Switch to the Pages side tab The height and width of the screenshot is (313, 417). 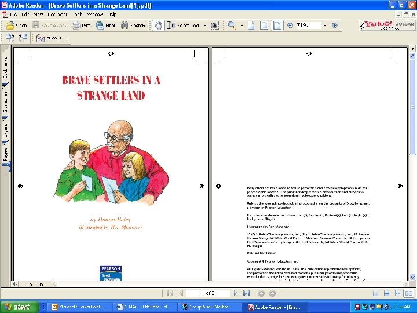[x=5, y=155]
